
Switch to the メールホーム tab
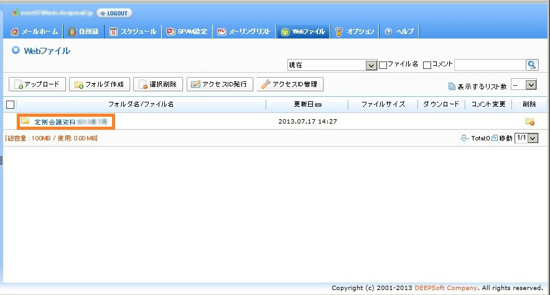(x=35, y=32)
